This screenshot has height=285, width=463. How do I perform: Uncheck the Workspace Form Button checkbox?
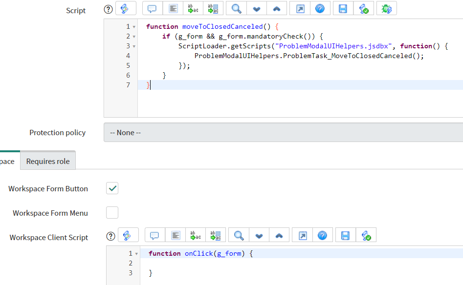(112, 188)
